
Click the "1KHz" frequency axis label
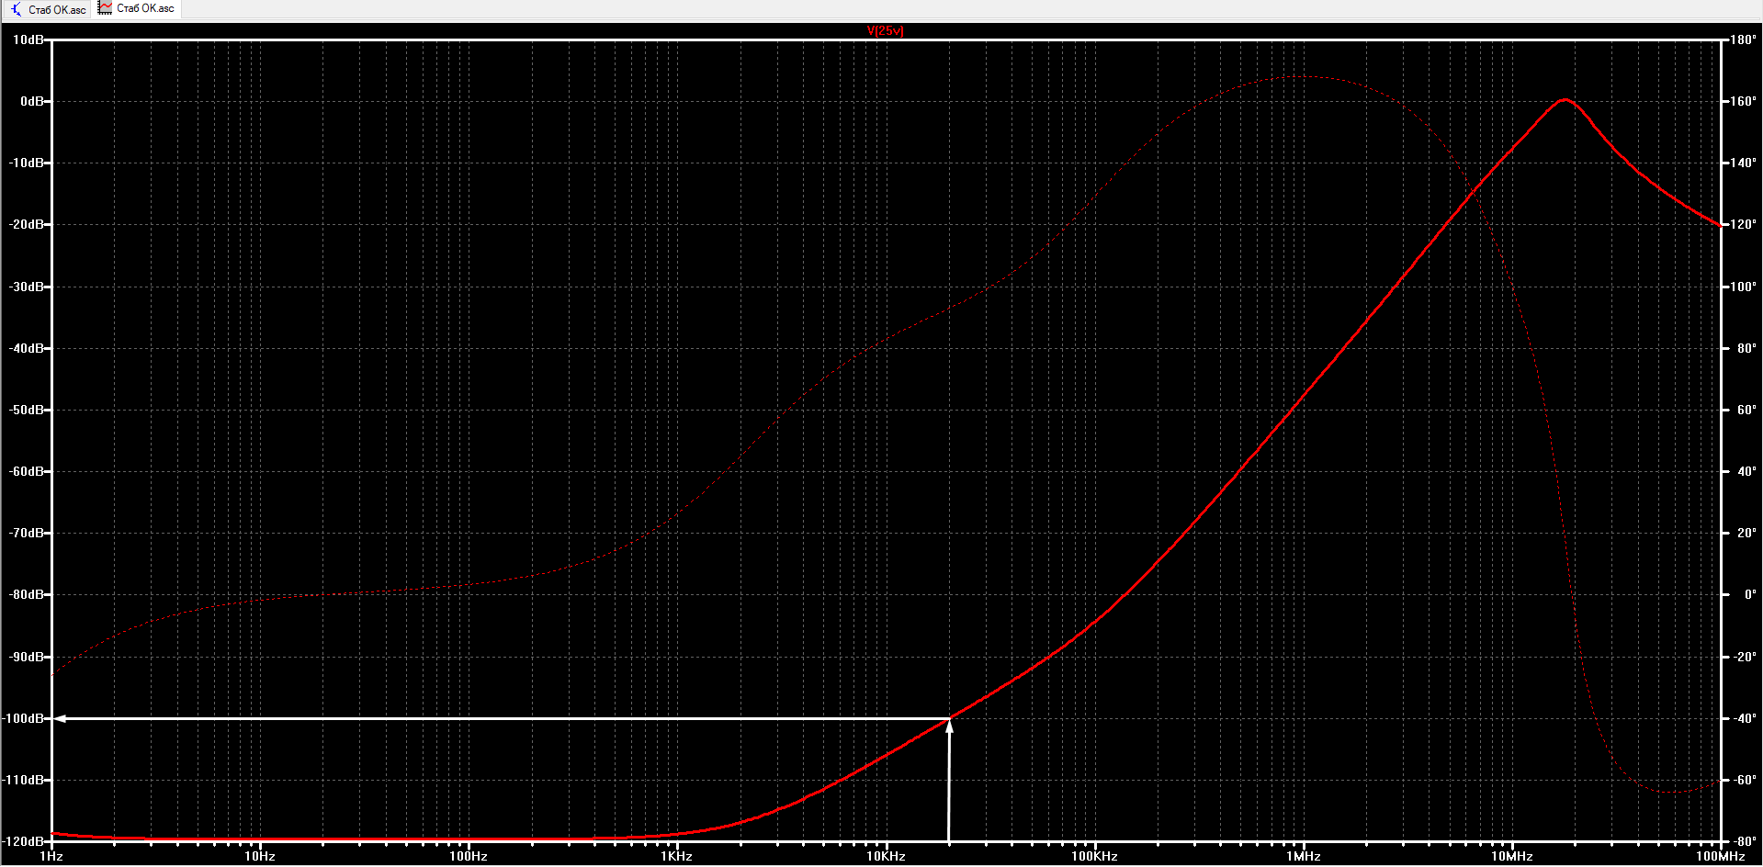click(677, 856)
